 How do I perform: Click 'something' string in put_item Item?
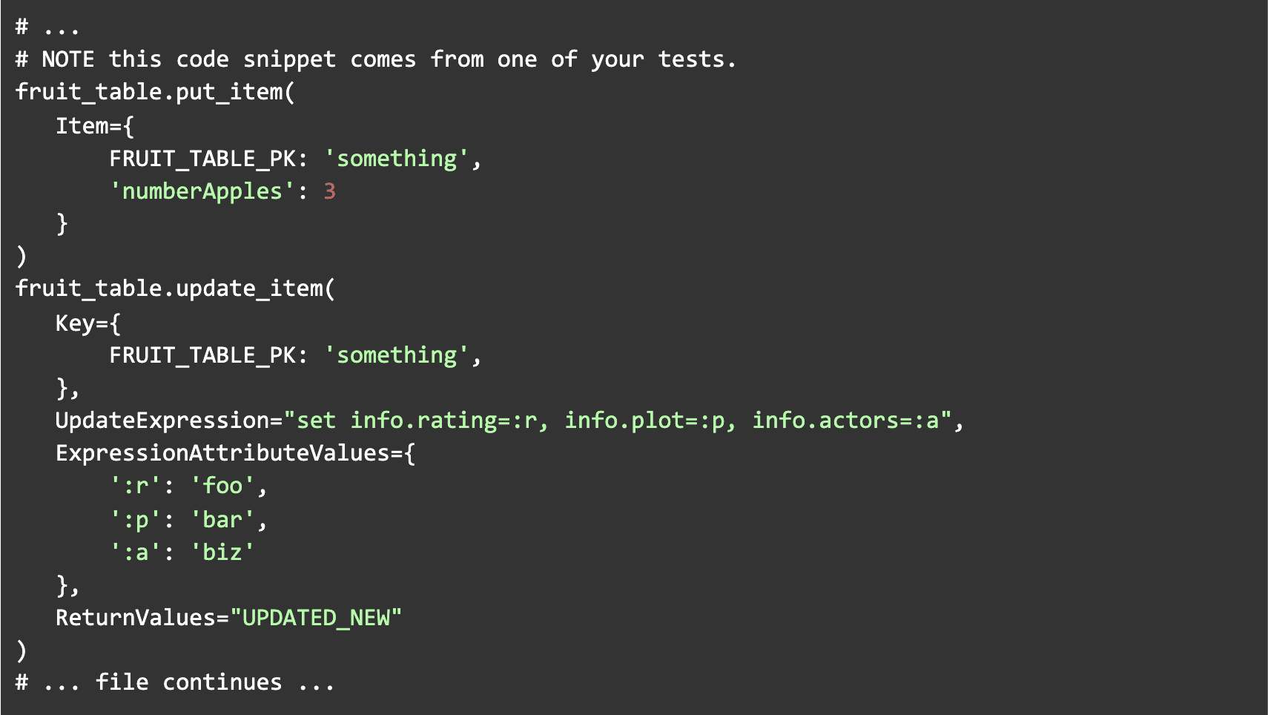point(397,159)
